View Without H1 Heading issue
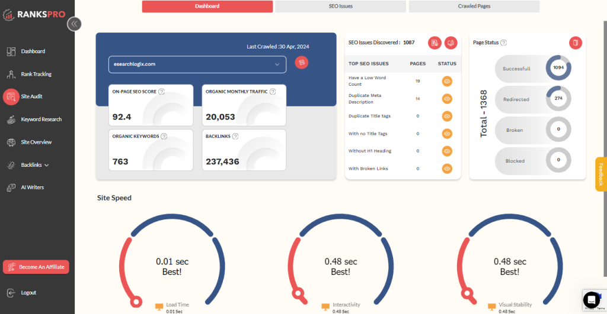Image resolution: width=607 pixels, height=314 pixels. [x=447, y=151]
